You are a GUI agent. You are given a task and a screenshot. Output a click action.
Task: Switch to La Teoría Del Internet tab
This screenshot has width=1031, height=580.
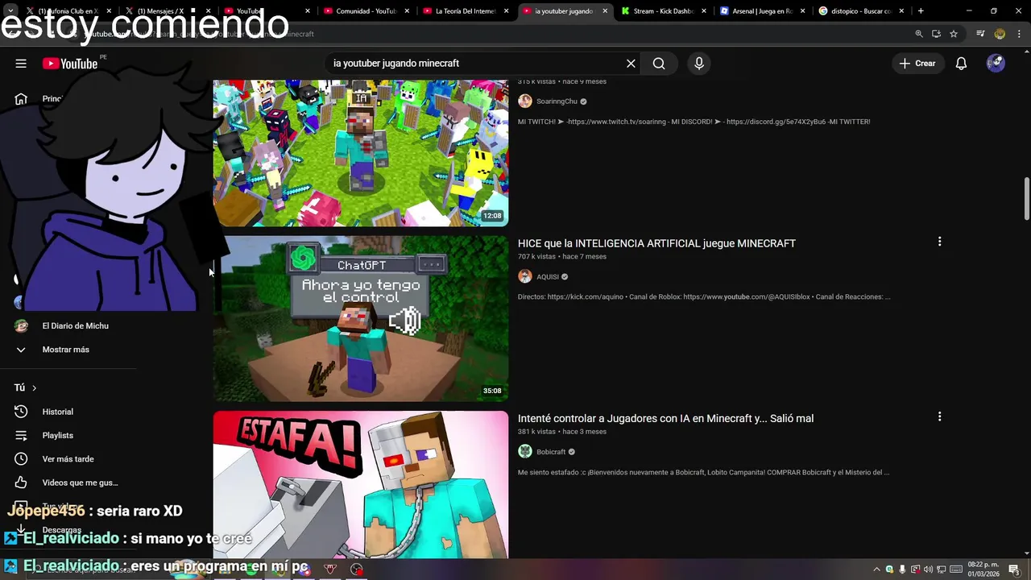coord(464,11)
